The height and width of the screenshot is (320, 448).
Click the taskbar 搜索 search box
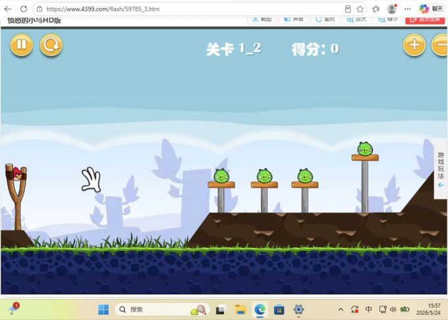[x=162, y=309]
